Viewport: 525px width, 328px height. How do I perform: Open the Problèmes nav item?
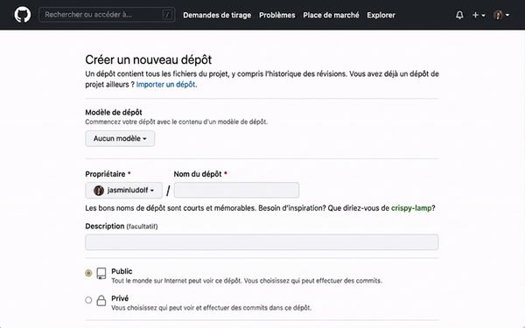[276, 15]
